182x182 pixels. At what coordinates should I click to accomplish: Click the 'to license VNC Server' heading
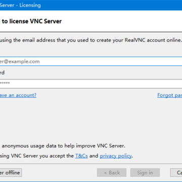tap(31, 21)
